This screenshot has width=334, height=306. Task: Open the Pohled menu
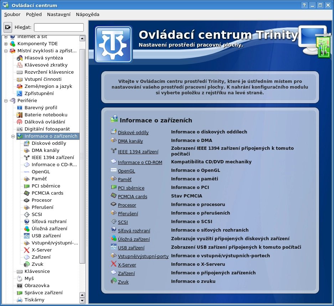34,15
